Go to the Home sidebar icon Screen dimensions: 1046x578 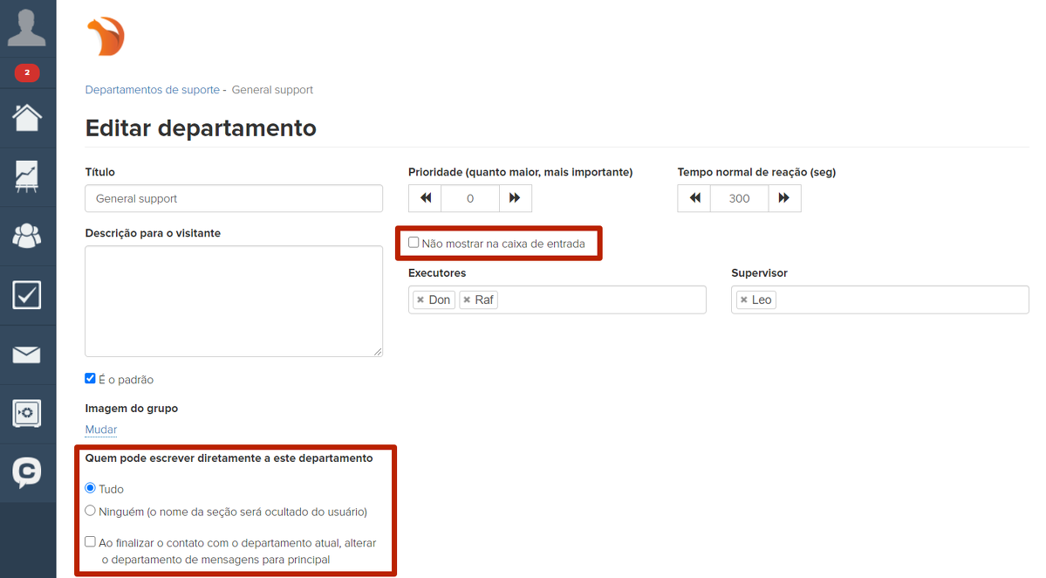27,117
